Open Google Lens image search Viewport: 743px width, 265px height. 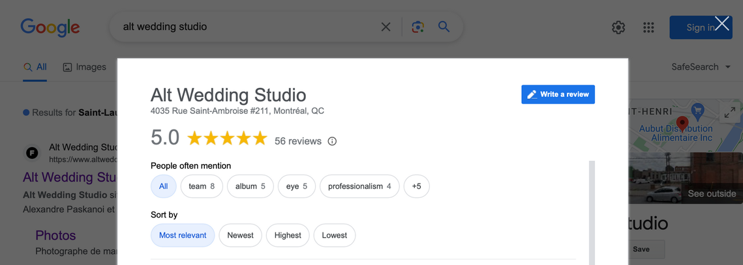417,27
